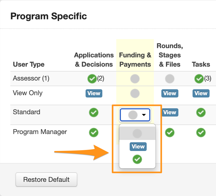Click the Funding & Payments column header
This screenshot has width=216, height=196.
click(135, 60)
